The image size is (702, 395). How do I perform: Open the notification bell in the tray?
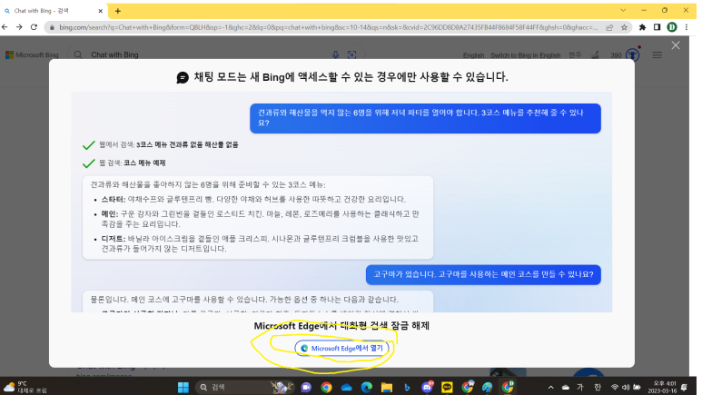coord(685,387)
